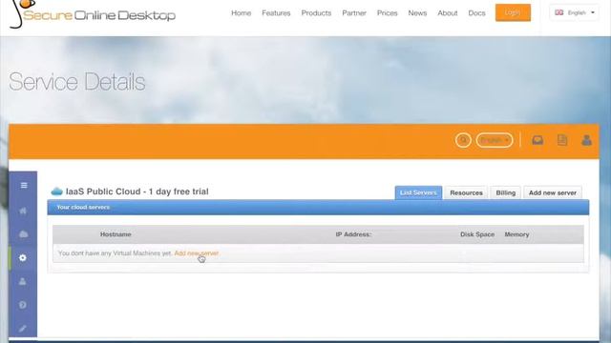Toggle the sidebar hamburger menu
Screen dimensions: 611x343
[24, 186]
